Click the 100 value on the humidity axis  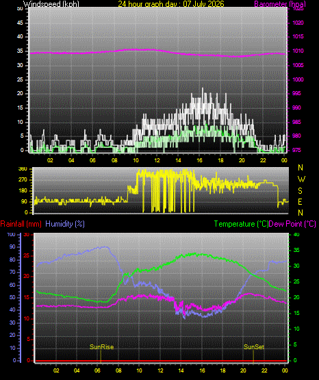click(12, 234)
